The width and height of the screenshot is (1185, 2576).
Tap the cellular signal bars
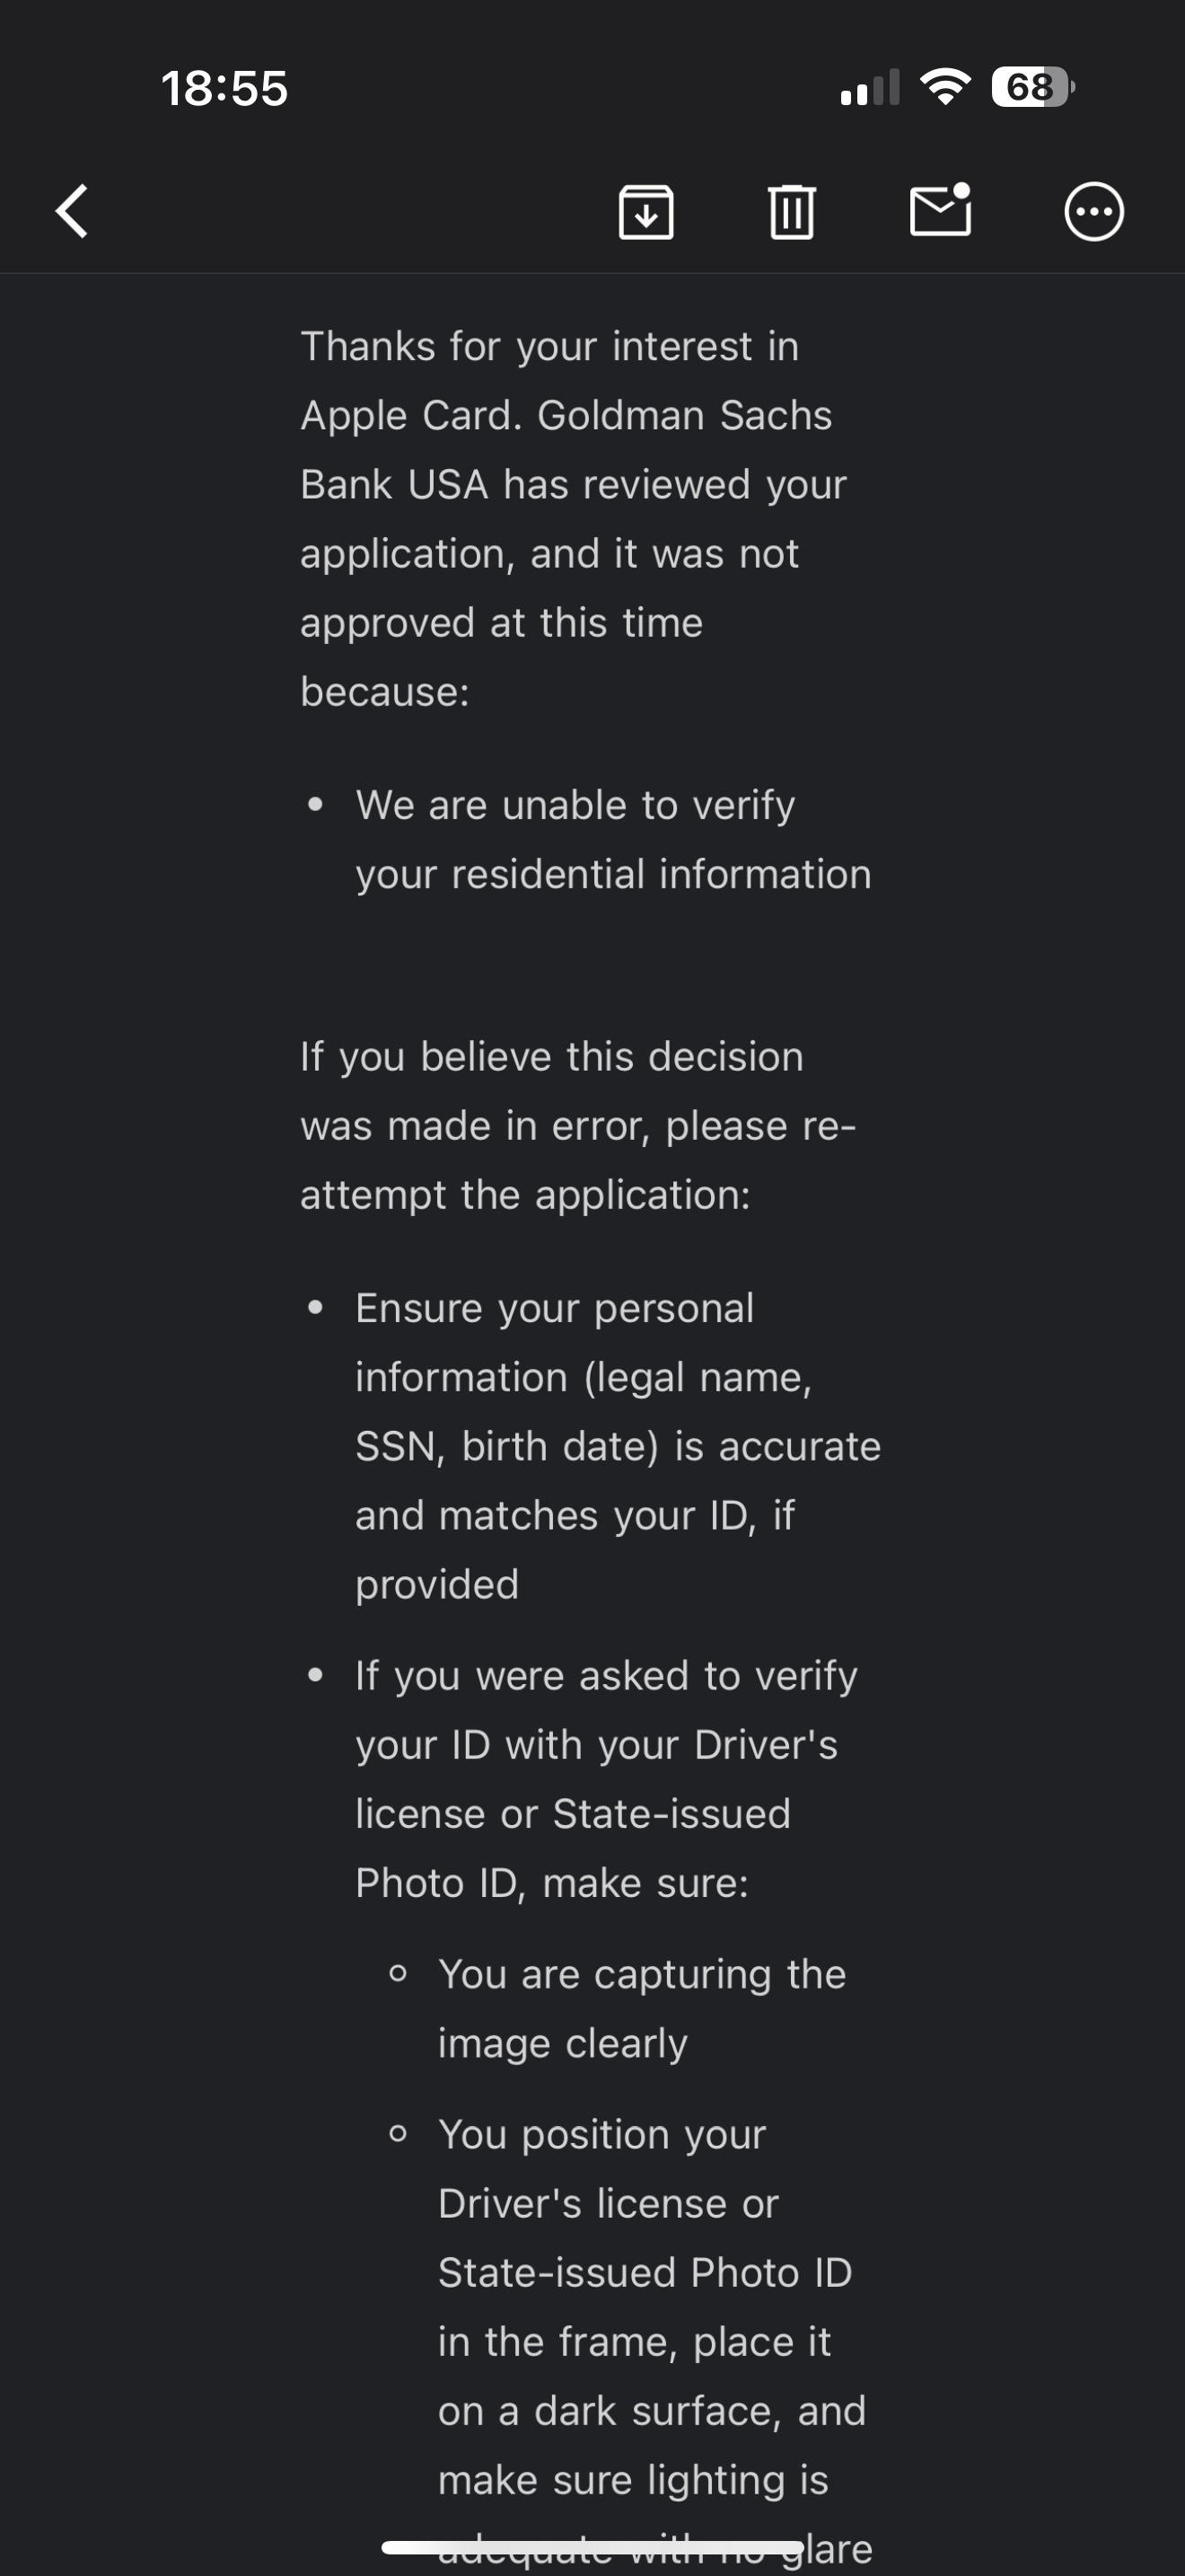pos(870,87)
